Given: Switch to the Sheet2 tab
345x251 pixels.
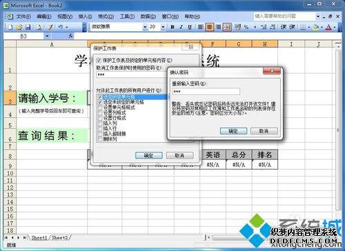Looking at the screenshot, I should pos(60,238).
